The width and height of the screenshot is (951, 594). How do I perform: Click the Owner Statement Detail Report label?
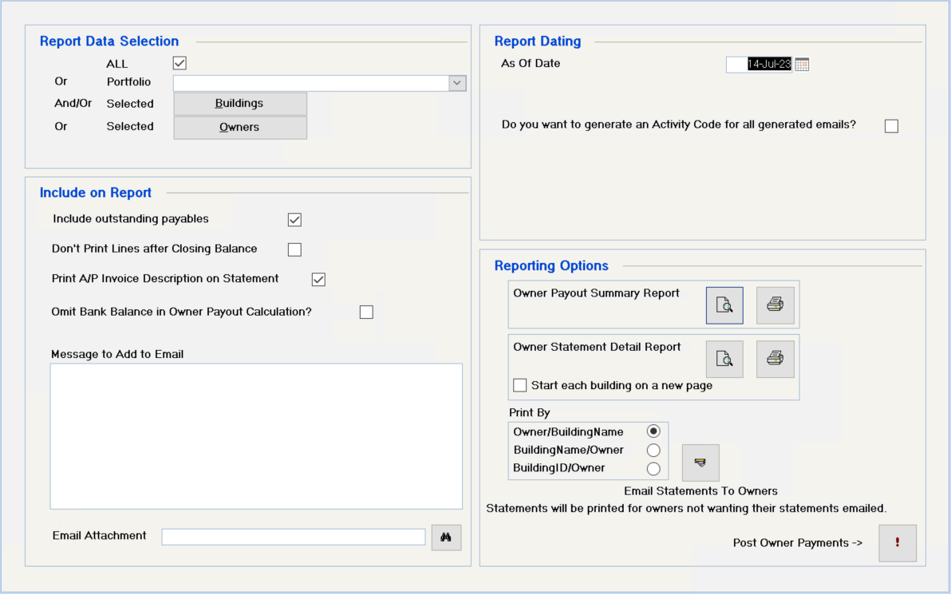pos(597,348)
